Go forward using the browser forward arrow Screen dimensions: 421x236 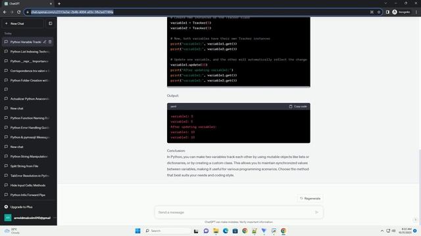click(12, 12)
